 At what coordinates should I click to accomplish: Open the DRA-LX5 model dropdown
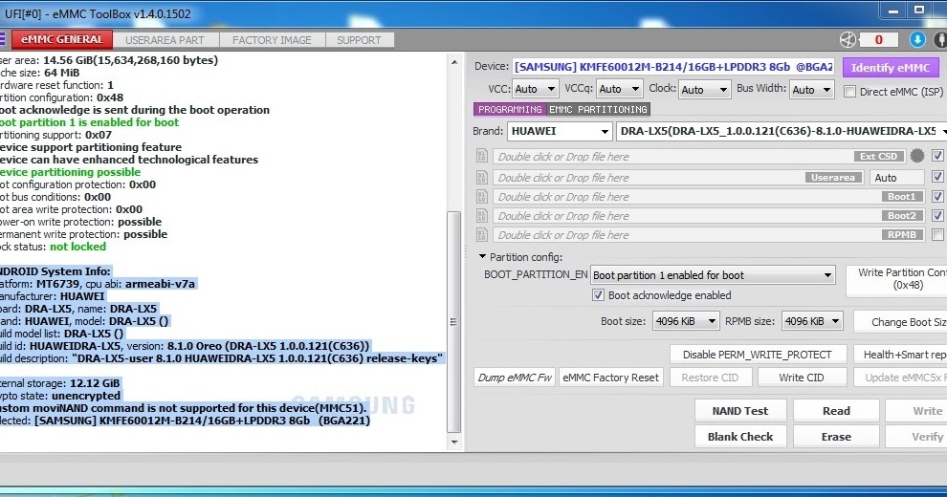click(782, 131)
